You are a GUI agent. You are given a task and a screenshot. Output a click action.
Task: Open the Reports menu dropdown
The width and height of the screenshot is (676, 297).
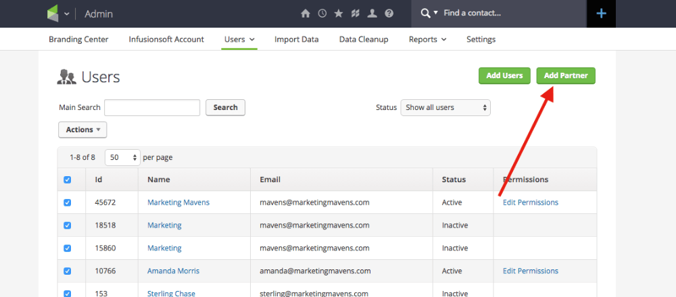[x=427, y=39]
